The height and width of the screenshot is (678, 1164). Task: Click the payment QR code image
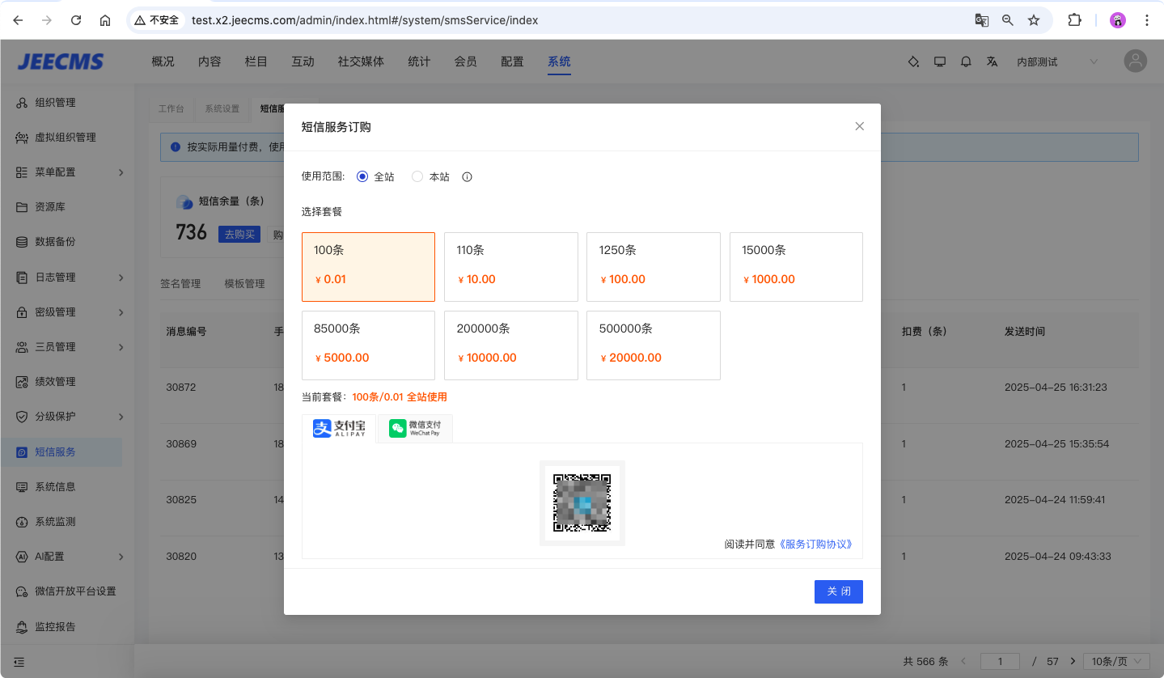[x=582, y=502]
